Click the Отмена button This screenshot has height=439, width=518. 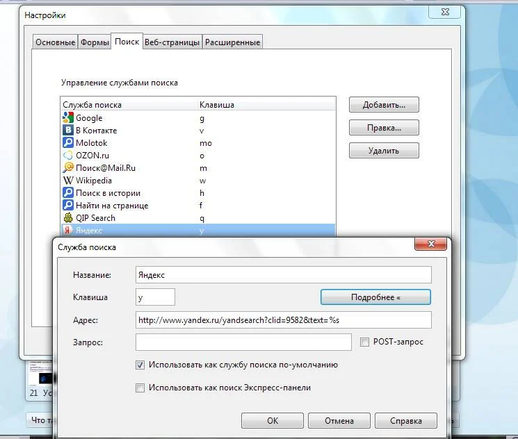coord(339,420)
